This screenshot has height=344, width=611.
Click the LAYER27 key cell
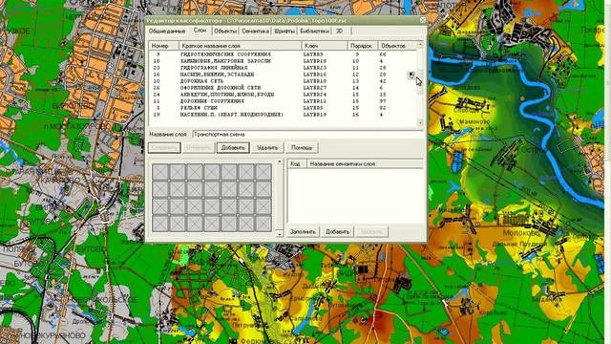pyautogui.click(x=314, y=88)
